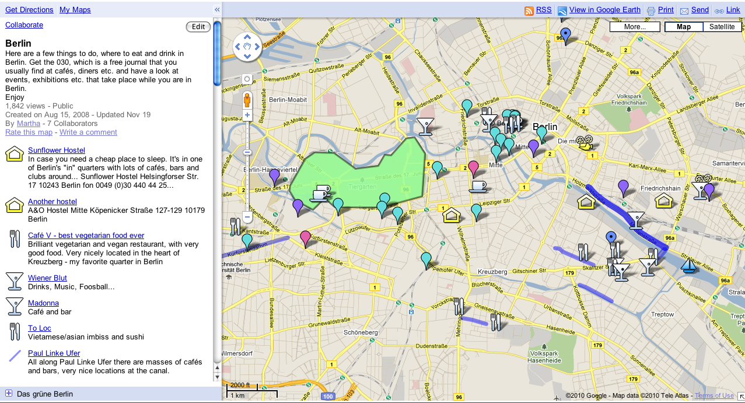Open Get Directions
This screenshot has width=745, height=403.
(x=29, y=10)
